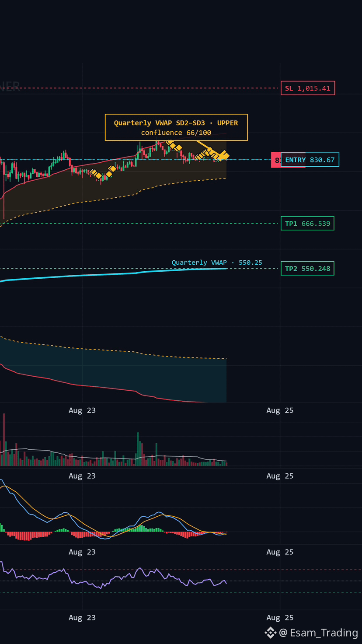Click the red price tag behind the ENTRY label
This screenshot has width=362, height=644.
(x=276, y=160)
